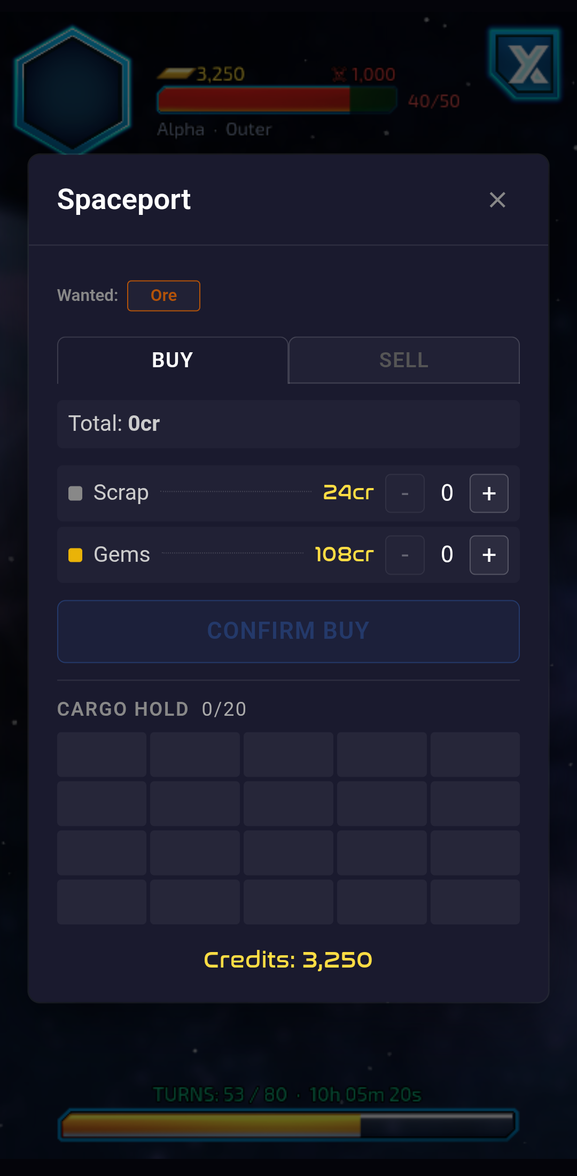Increase the Scrap quantity with plus
The image size is (577, 1176).
tap(489, 493)
